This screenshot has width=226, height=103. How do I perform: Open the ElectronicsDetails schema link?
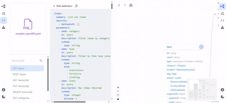pyautogui.click(x=179, y=82)
